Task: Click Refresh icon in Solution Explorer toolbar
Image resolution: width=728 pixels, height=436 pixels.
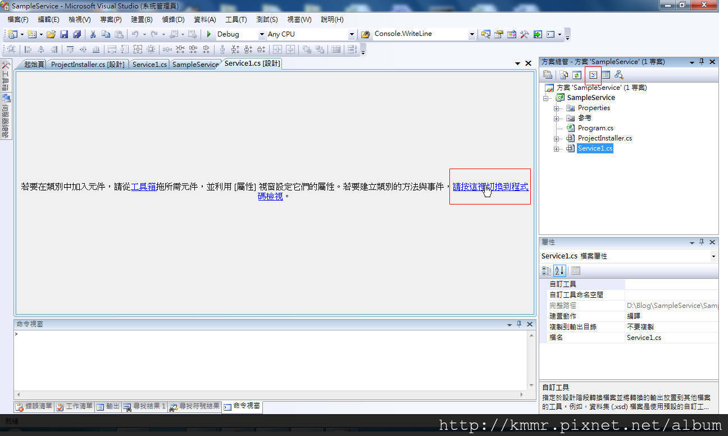Action: (x=576, y=75)
